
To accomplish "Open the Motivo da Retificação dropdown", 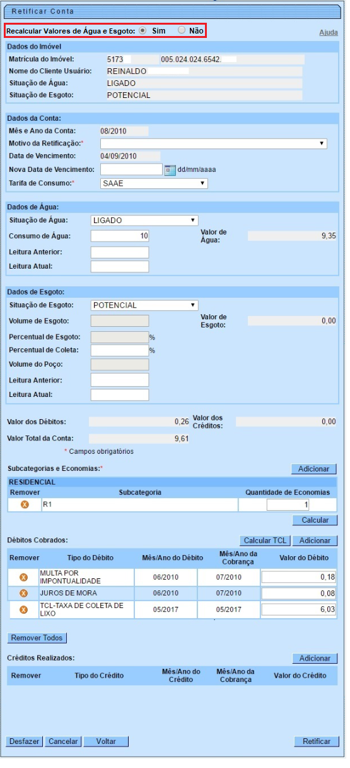I will click(214, 143).
